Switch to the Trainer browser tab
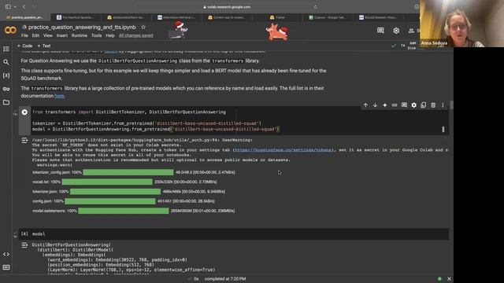 tap(277, 17)
